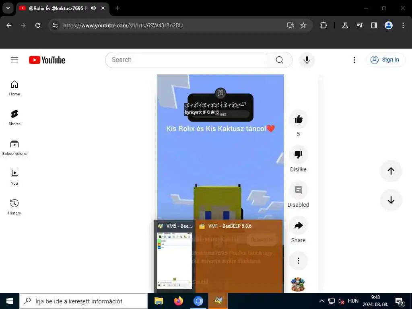Launch Firefox from the taskbar
The width and height of the screenshot is (412, 309).
179,301
